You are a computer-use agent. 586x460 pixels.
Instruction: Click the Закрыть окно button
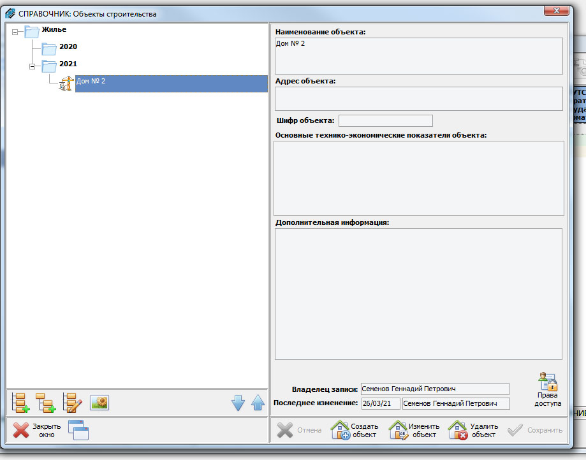37,431
